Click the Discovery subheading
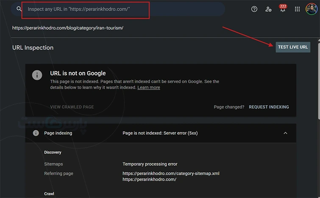Screen dimensions: 320x198 (x=53, y=152)
